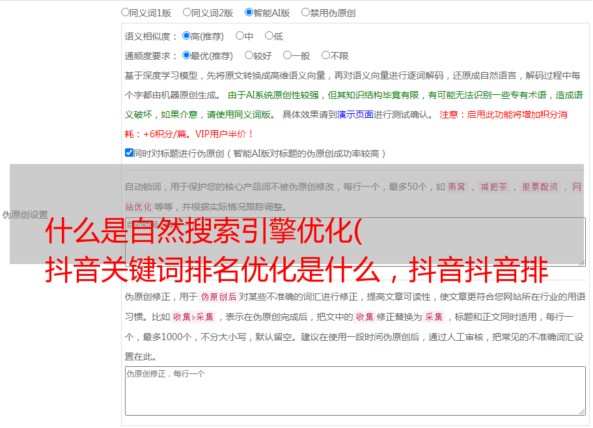The height and width of the screenshot is (428, 593).
Task: Click the 伪原创后 highlighted tag
Action: [219, 297]
